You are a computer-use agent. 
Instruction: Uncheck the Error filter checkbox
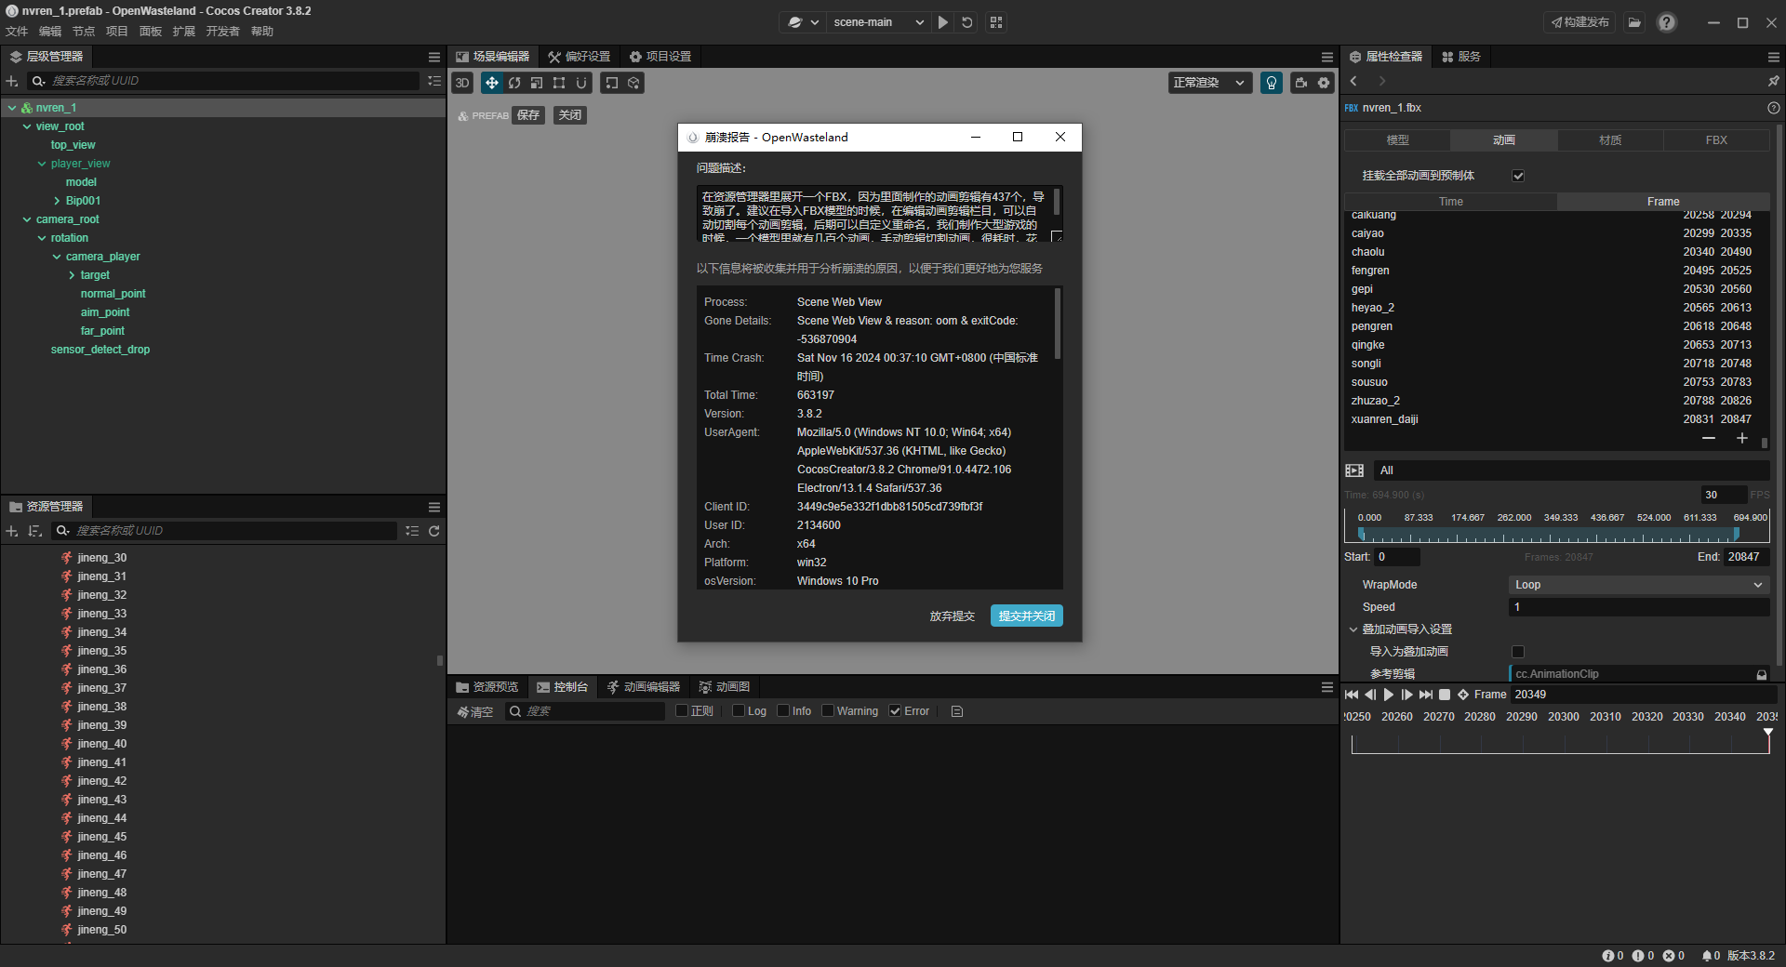point(895,711)
